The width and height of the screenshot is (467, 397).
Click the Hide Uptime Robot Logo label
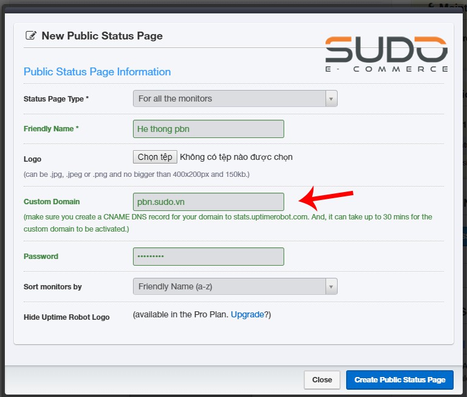67,317
